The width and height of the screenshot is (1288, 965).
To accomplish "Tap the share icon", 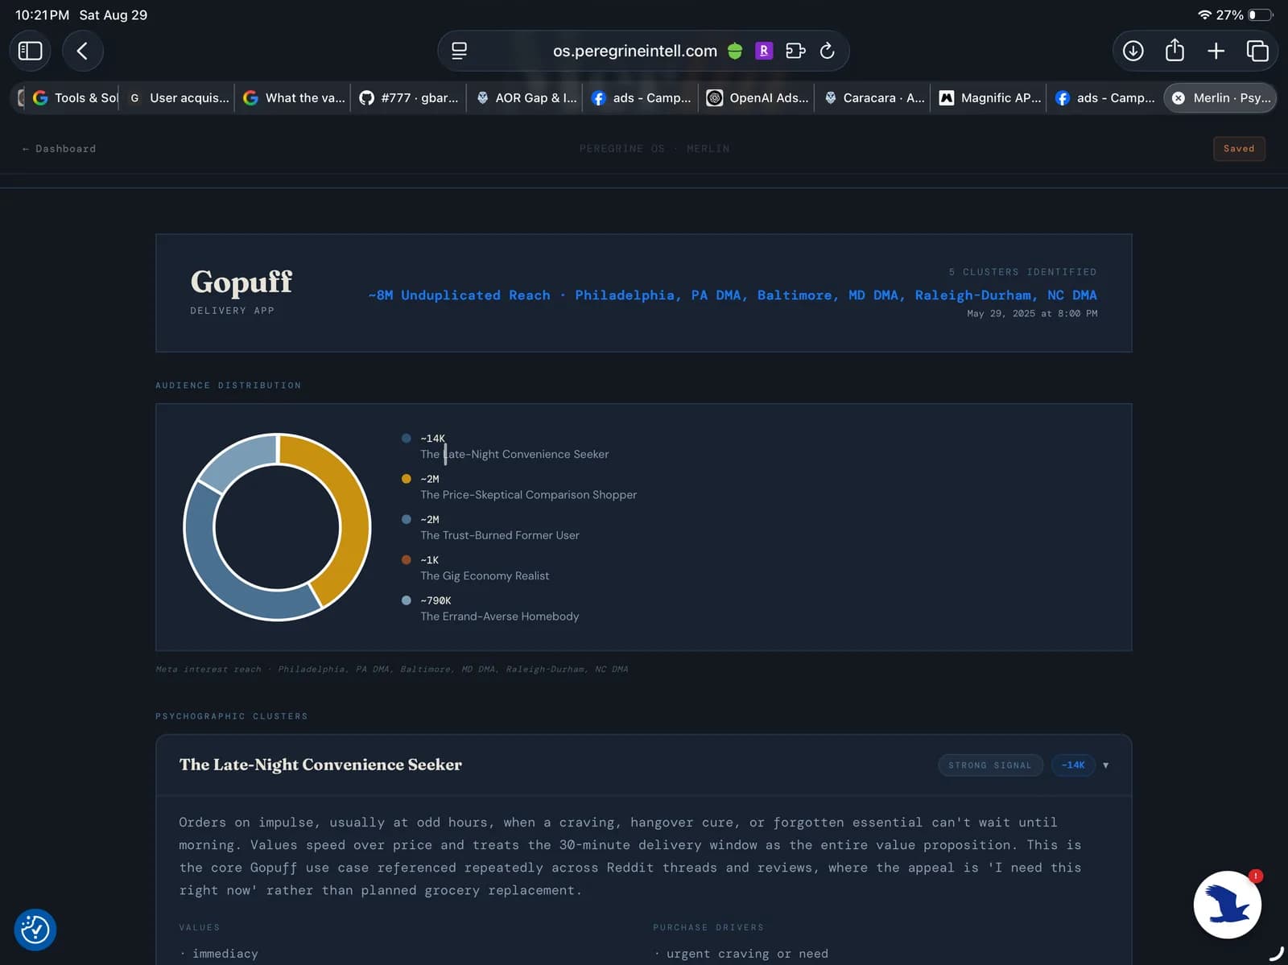I will coord(1174,51).
